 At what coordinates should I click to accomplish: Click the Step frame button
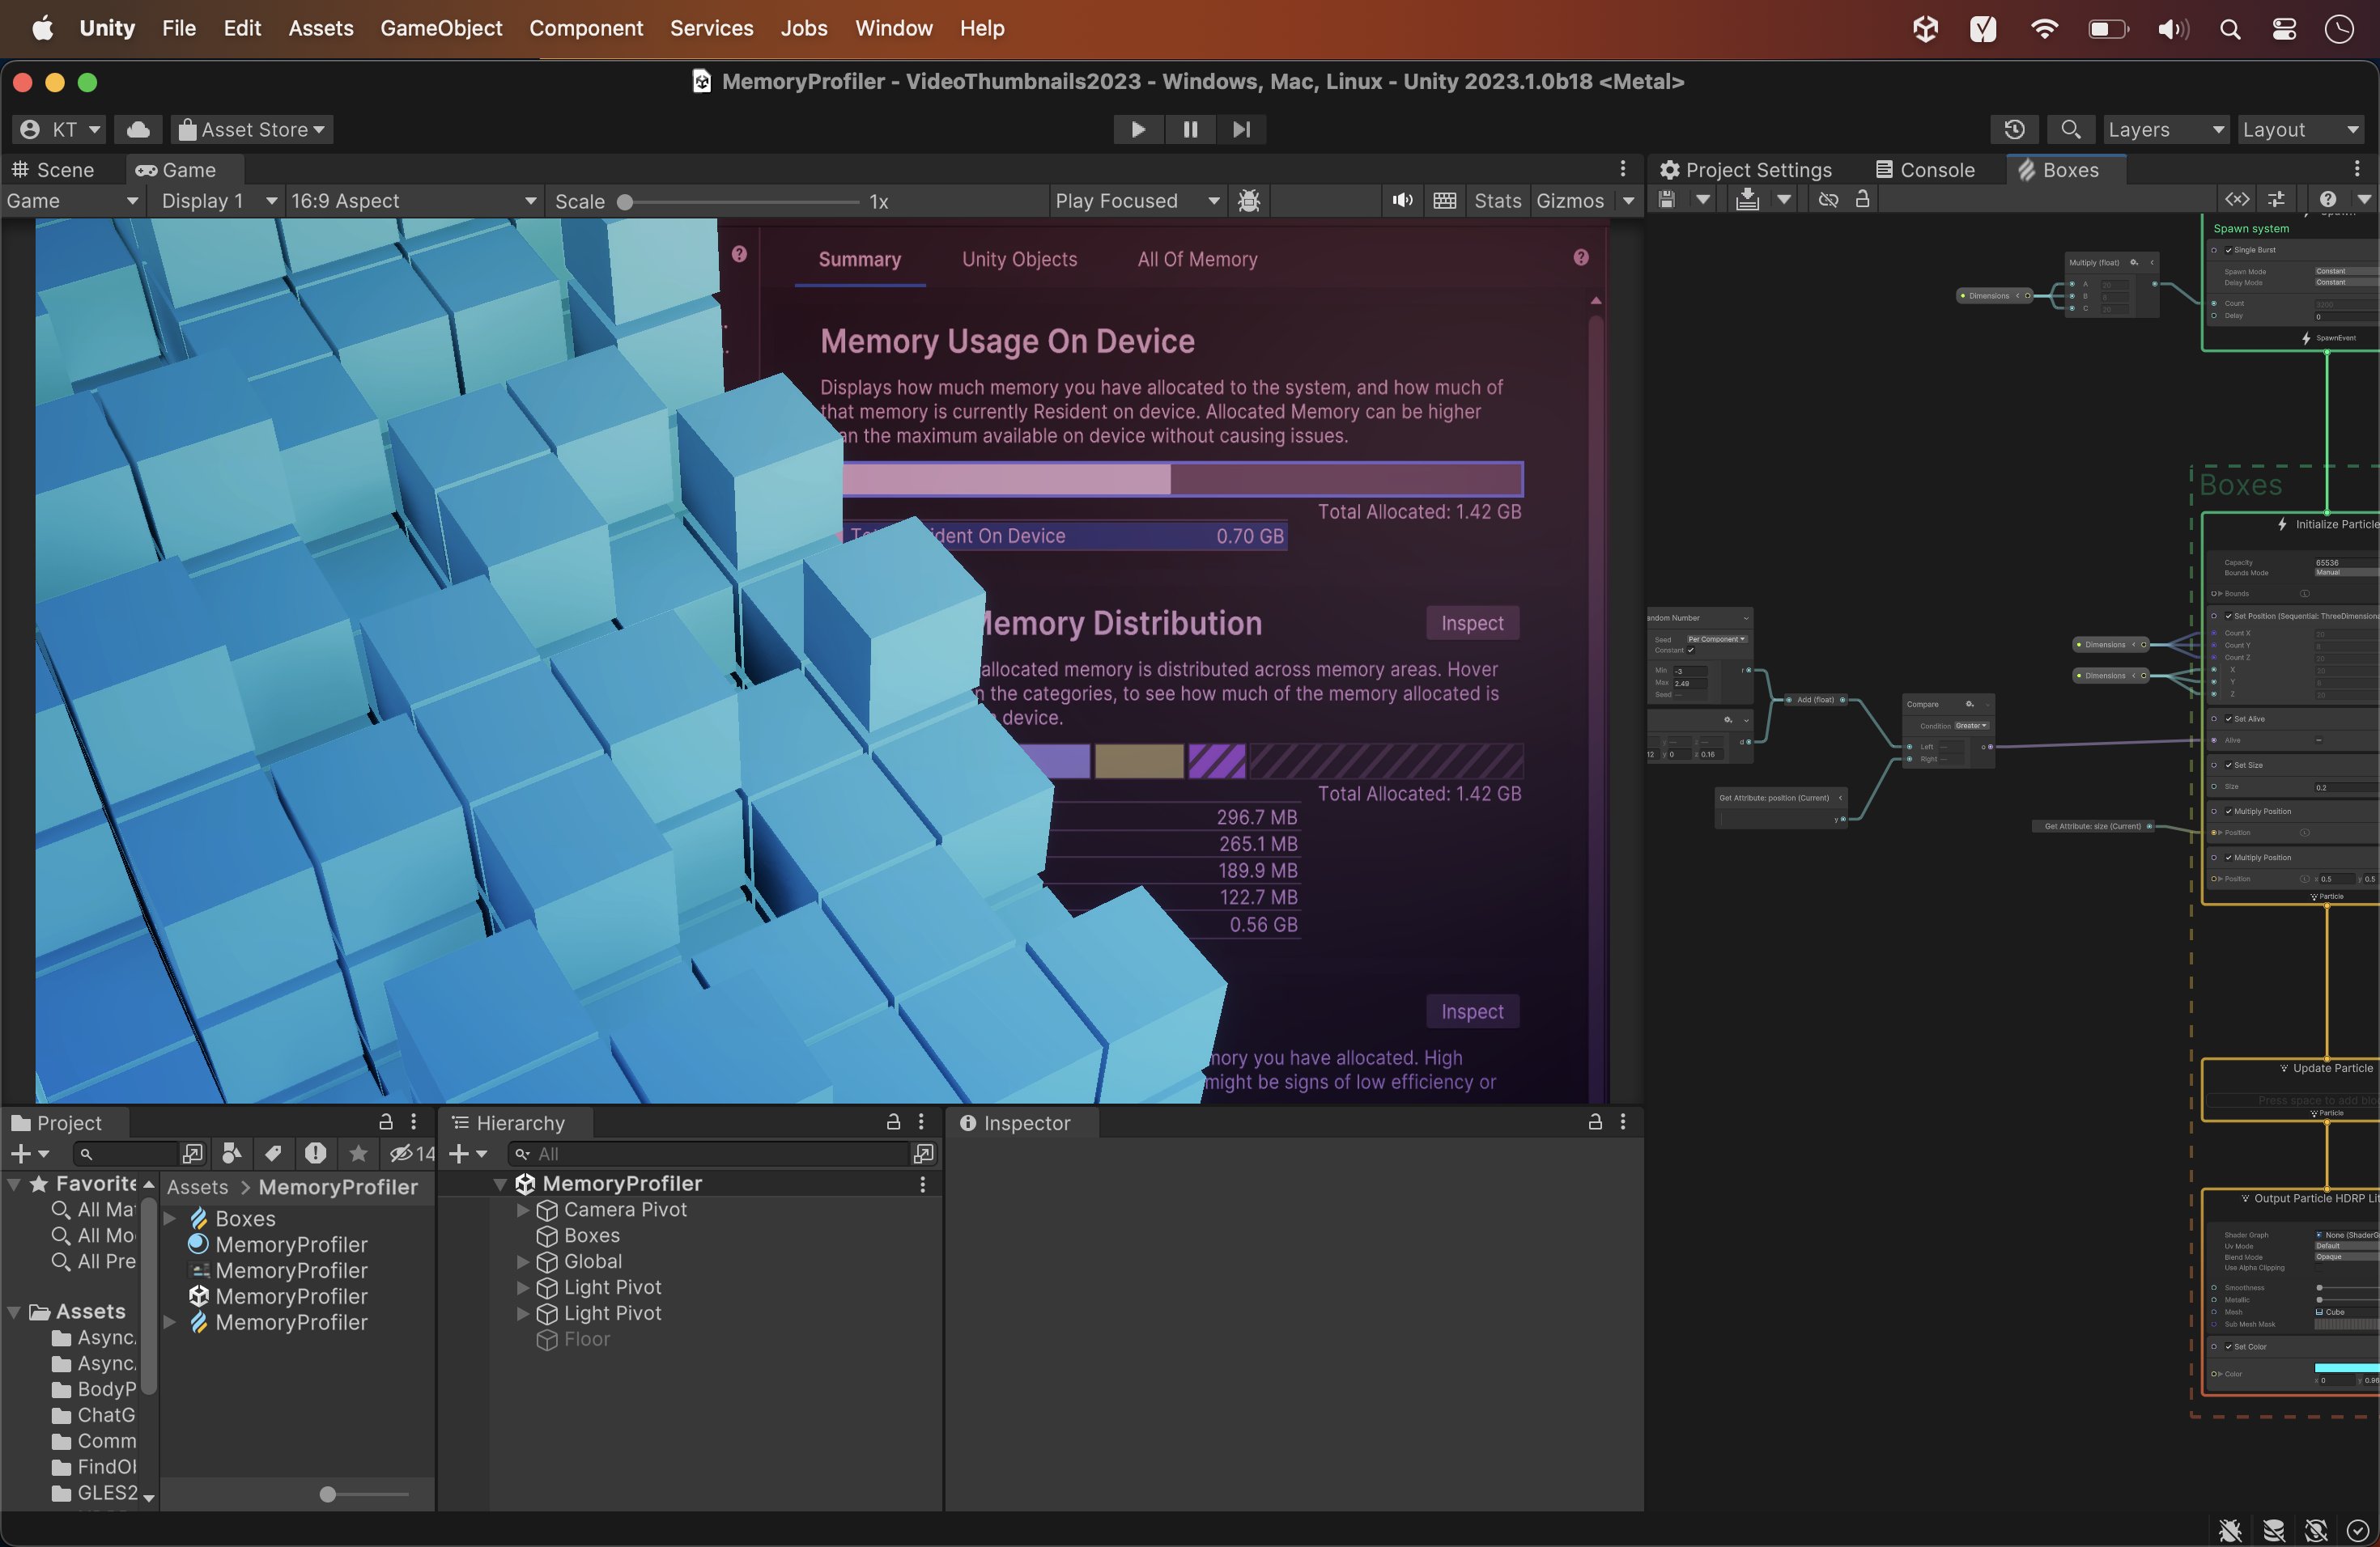(x=1241, y=129)
